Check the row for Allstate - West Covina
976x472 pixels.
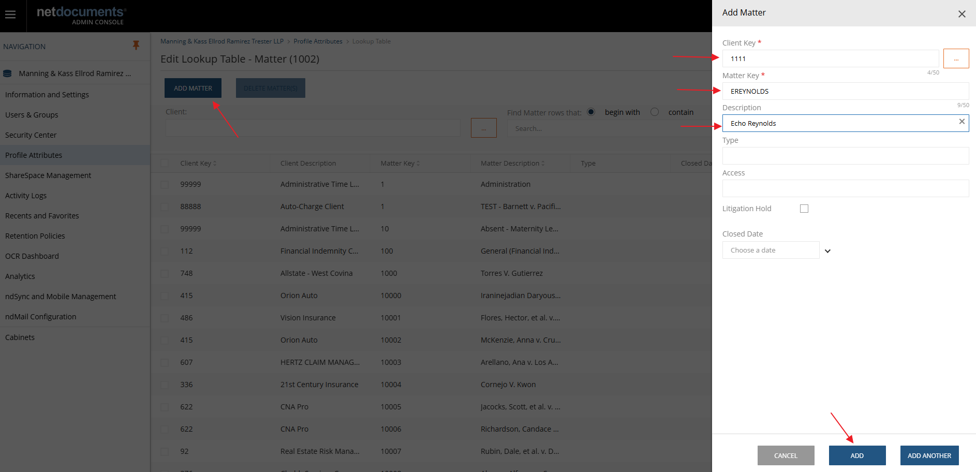point(165,273)
